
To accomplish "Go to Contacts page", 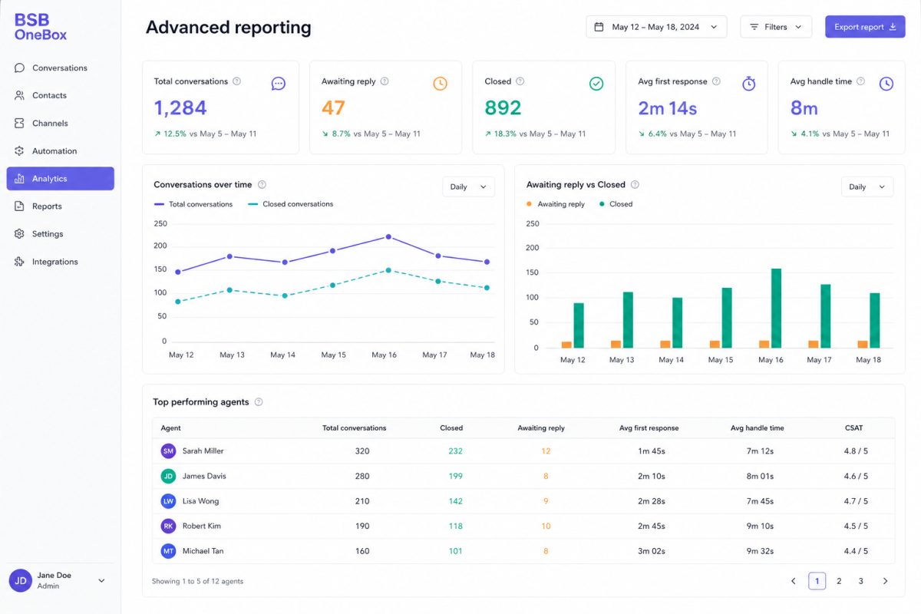I will tap(60, 95).
